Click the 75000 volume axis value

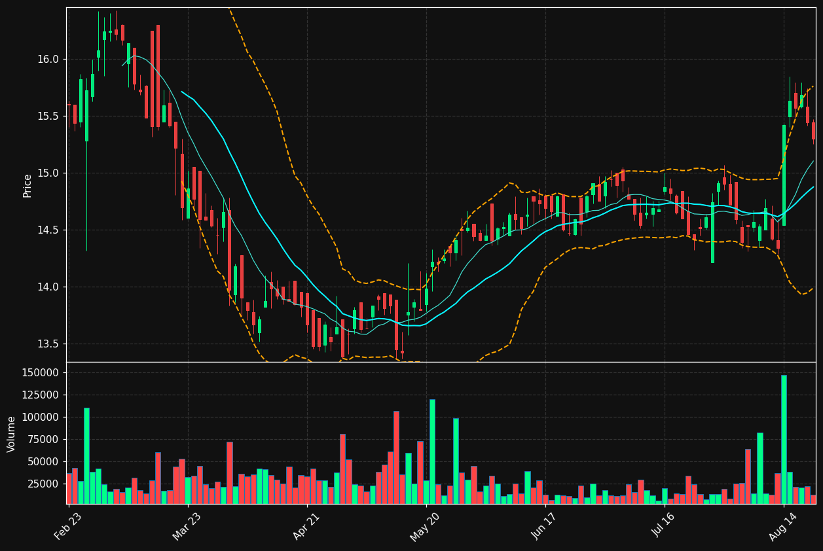click(44, 439)
